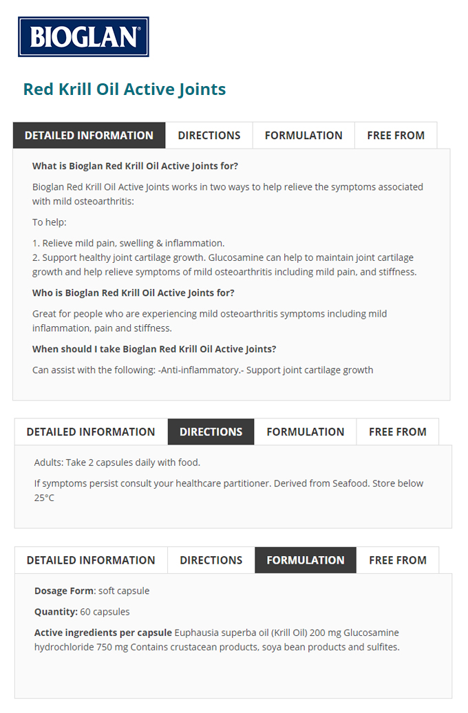Click the Red Krill Oil Active Joints title
The width and height of the screenshot is (468, 713).
click(x=125, y=89)
